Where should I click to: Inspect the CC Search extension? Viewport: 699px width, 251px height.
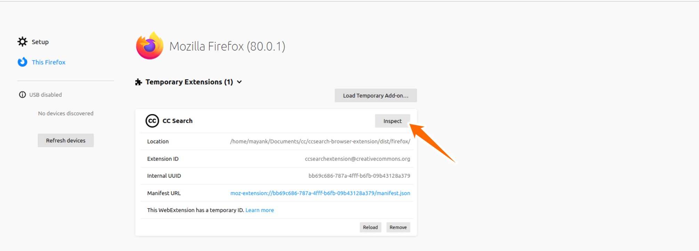(392, 121)
